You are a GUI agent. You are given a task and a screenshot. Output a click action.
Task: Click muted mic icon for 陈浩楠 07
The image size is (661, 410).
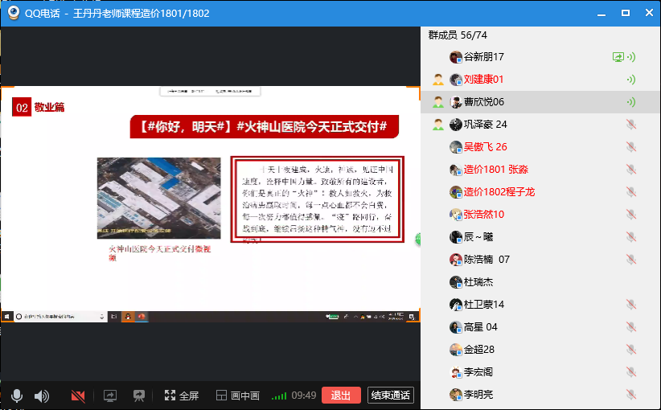[x=631, y=260]
